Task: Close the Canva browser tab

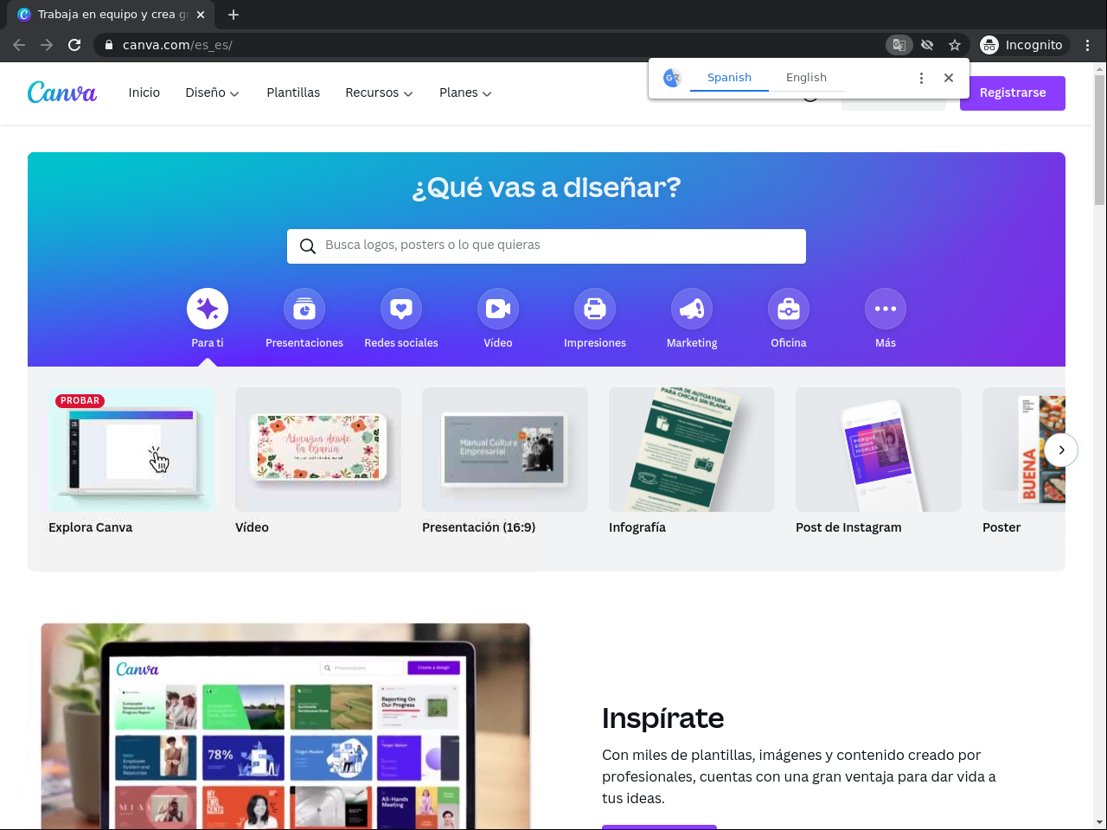Action: (201, 15)
